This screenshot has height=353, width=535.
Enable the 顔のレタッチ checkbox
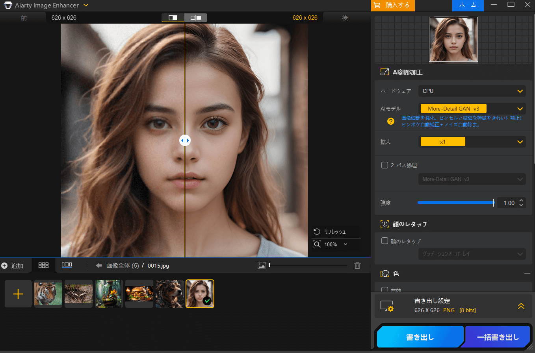click(x=385, y=241)
